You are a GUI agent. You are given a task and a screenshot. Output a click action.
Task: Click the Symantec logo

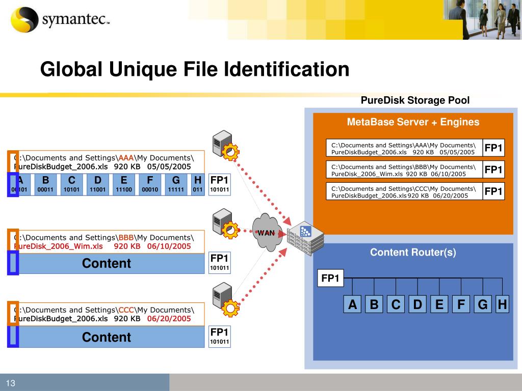click(x=60, y=19)
